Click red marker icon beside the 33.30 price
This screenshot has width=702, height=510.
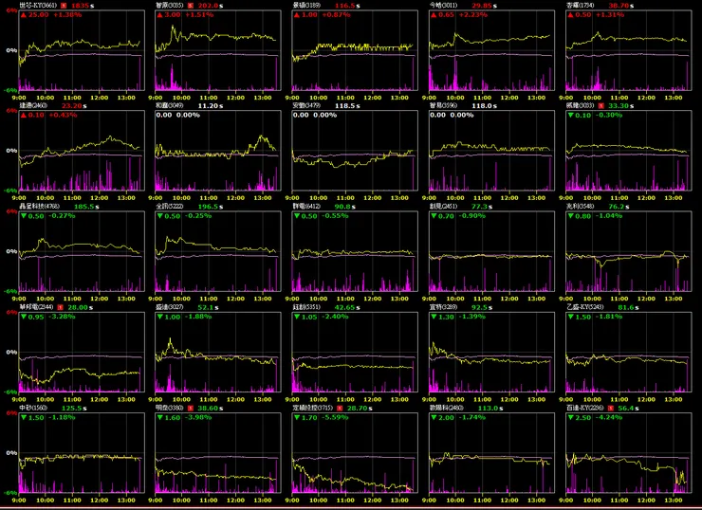point(601,105)
